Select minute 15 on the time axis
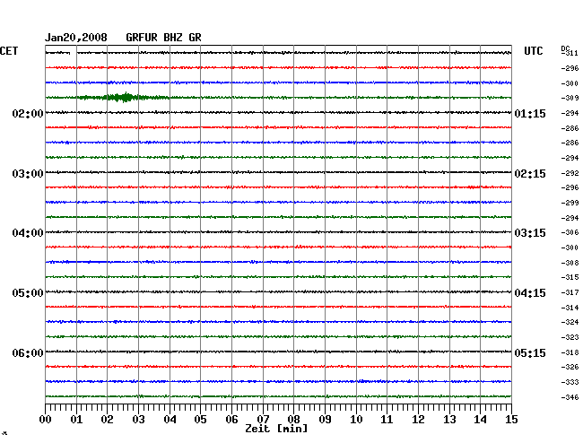Image resolution: width=583 pixels, height=443 pixels. click(511, 419)
